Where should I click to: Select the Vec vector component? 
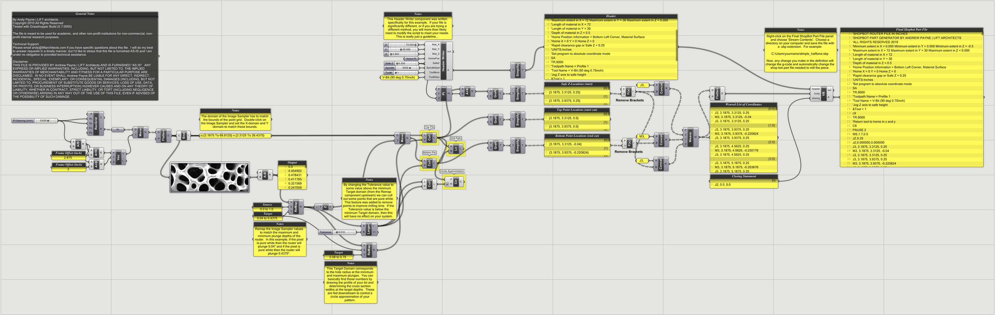(x=118, y=157)
